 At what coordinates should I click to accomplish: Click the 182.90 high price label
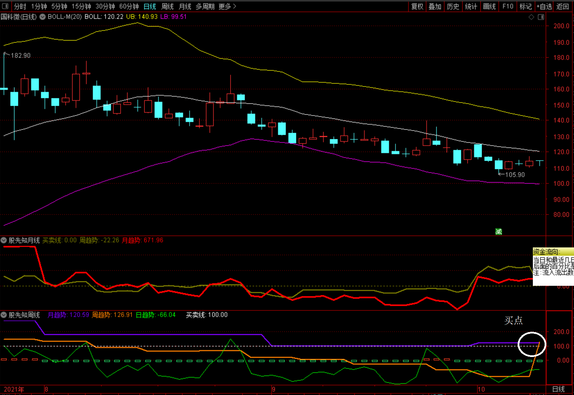tap(21, 55)
